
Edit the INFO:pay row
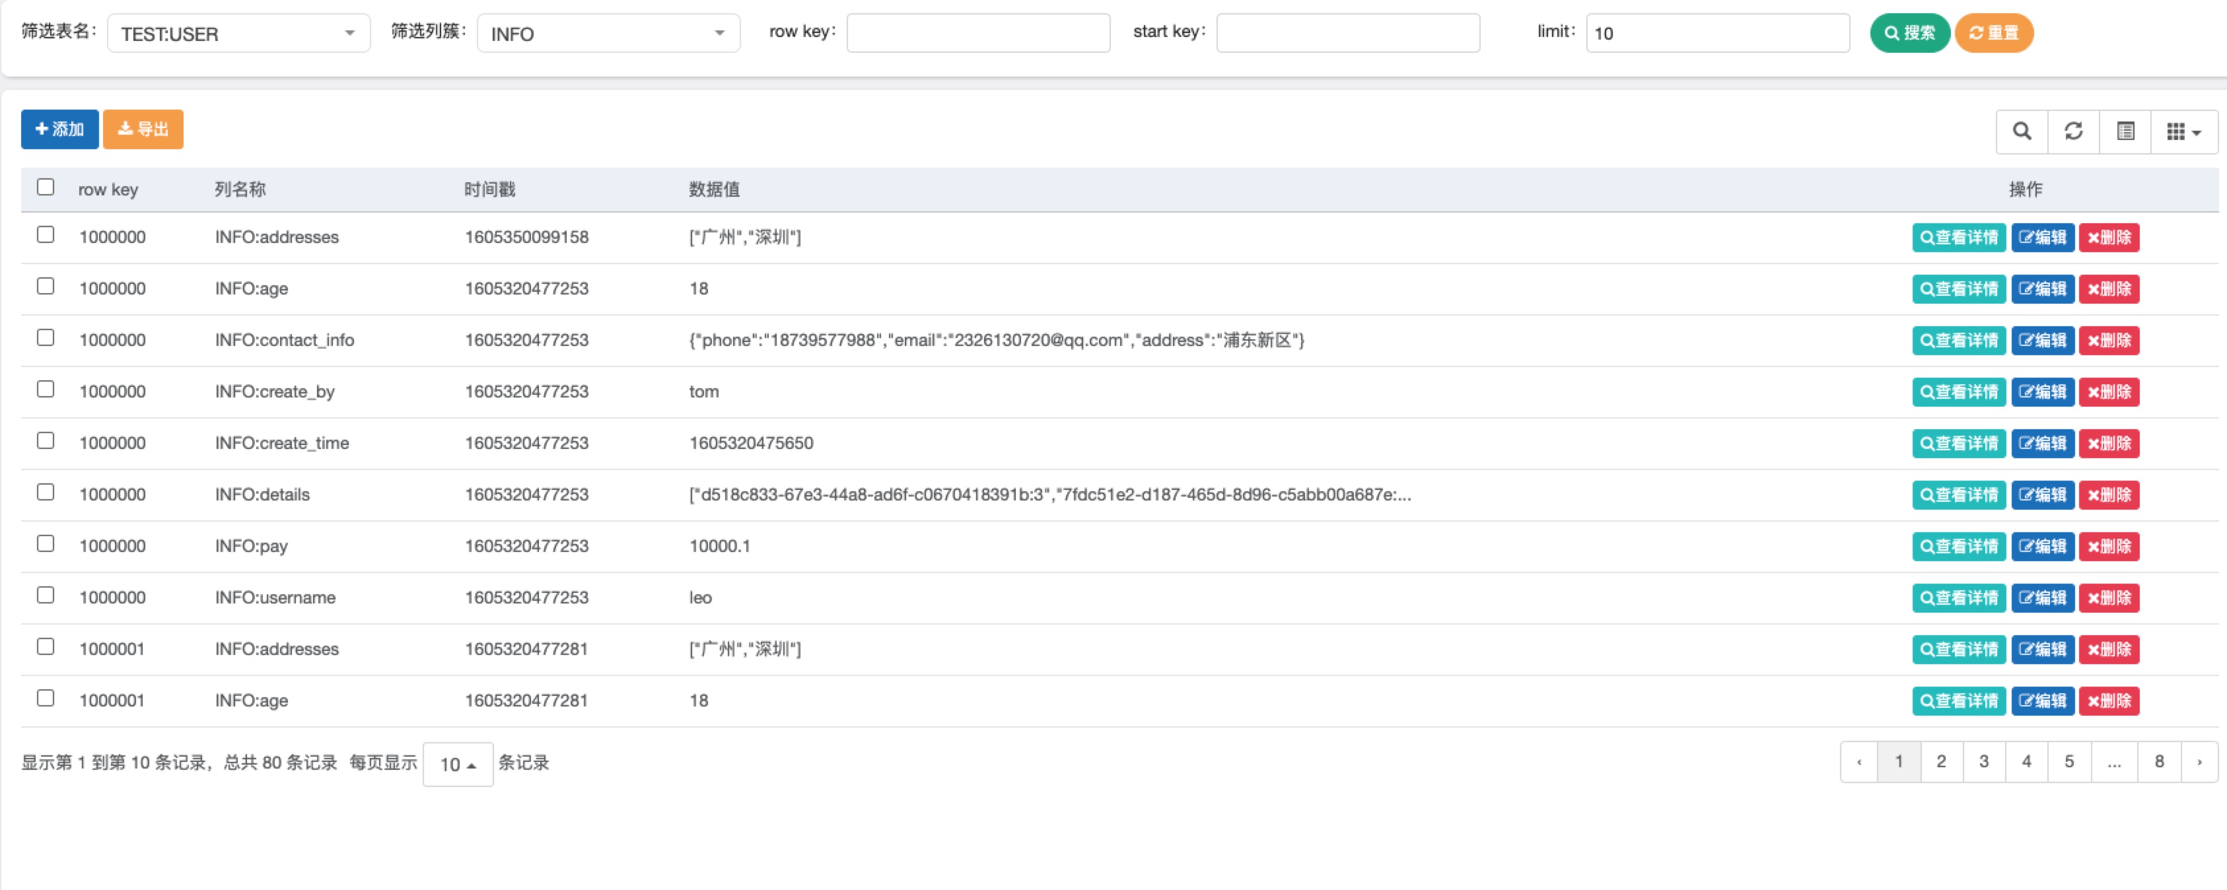[x=2042, y=546]
